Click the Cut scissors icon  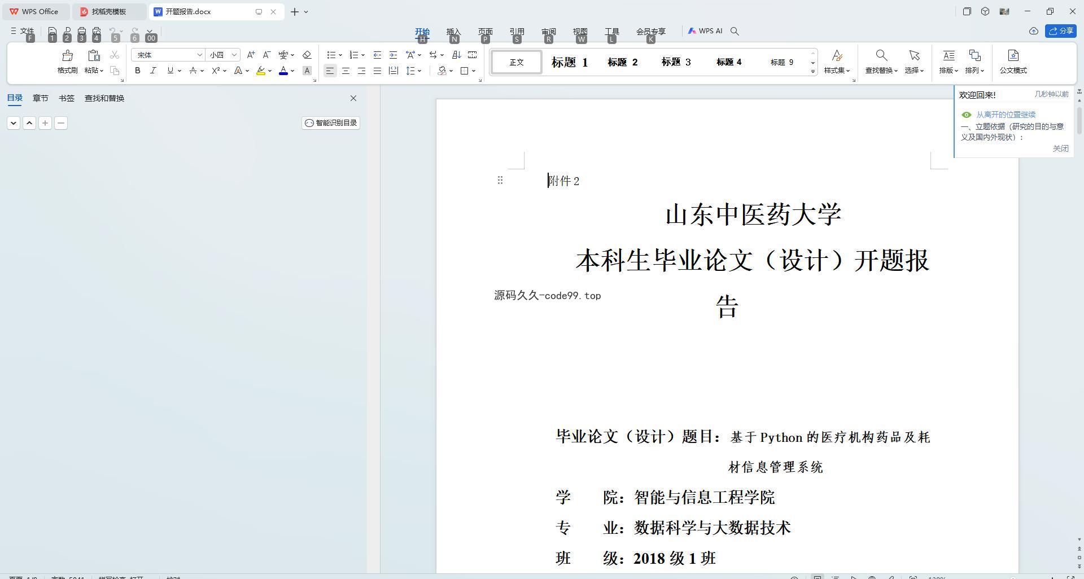pos(115,55)
